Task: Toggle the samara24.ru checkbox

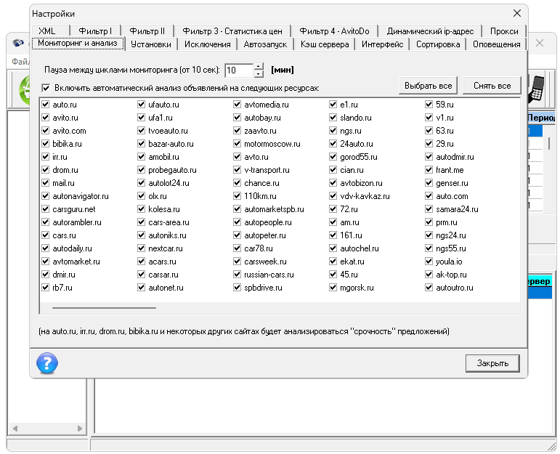Action: coord(429,209)
